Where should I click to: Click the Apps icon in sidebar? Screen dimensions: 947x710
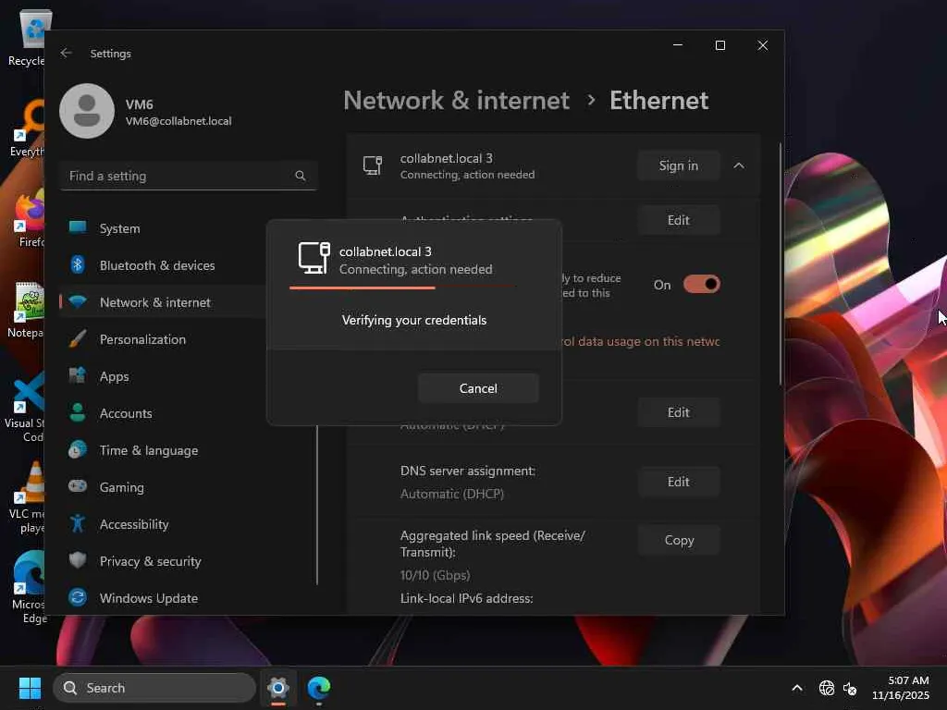[x=78, y=375]
